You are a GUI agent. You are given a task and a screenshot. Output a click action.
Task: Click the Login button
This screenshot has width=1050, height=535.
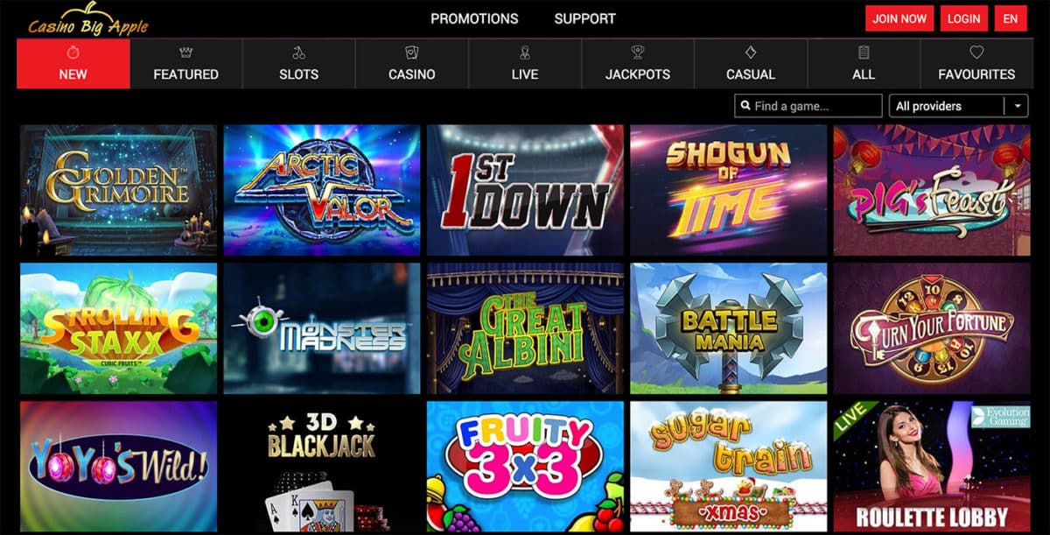tap(963, 18)
